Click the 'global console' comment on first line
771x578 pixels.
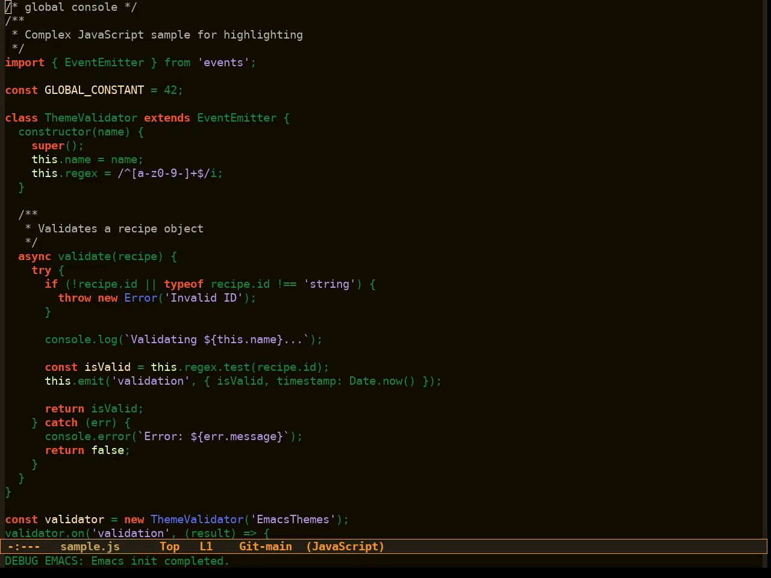(x=71, y=7)
